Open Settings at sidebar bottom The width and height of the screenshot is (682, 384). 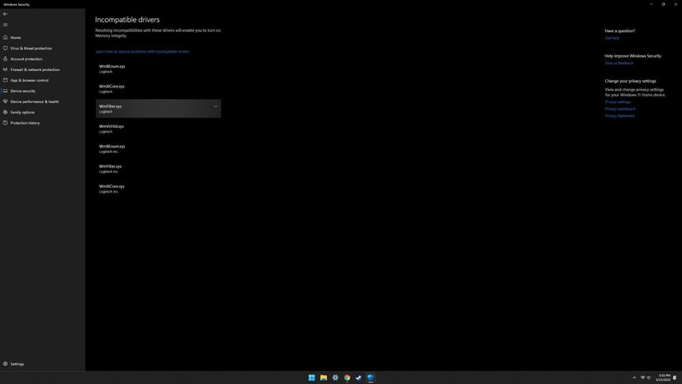coord(42,364)
